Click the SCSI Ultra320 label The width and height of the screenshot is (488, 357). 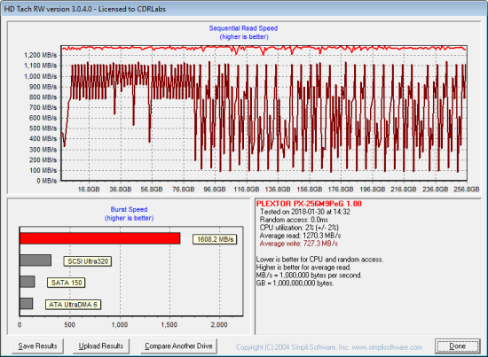pos(88,261)
